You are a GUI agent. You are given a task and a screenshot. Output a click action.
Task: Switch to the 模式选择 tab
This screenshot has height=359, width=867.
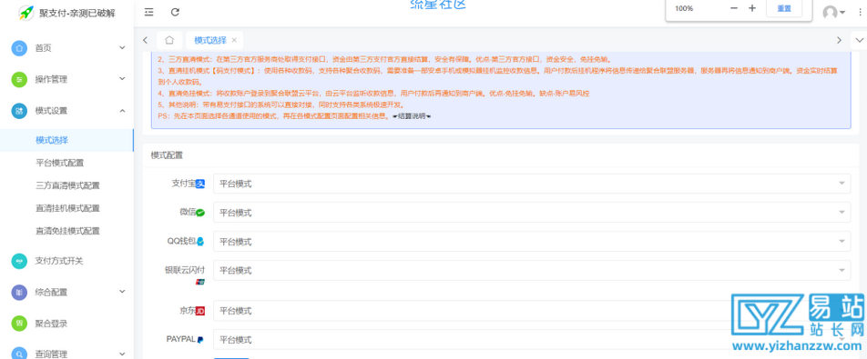coord(210,40)
